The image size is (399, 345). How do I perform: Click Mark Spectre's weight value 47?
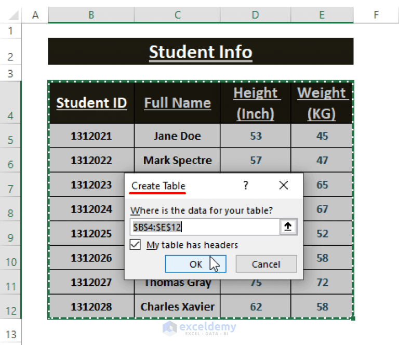coord(322,160)
